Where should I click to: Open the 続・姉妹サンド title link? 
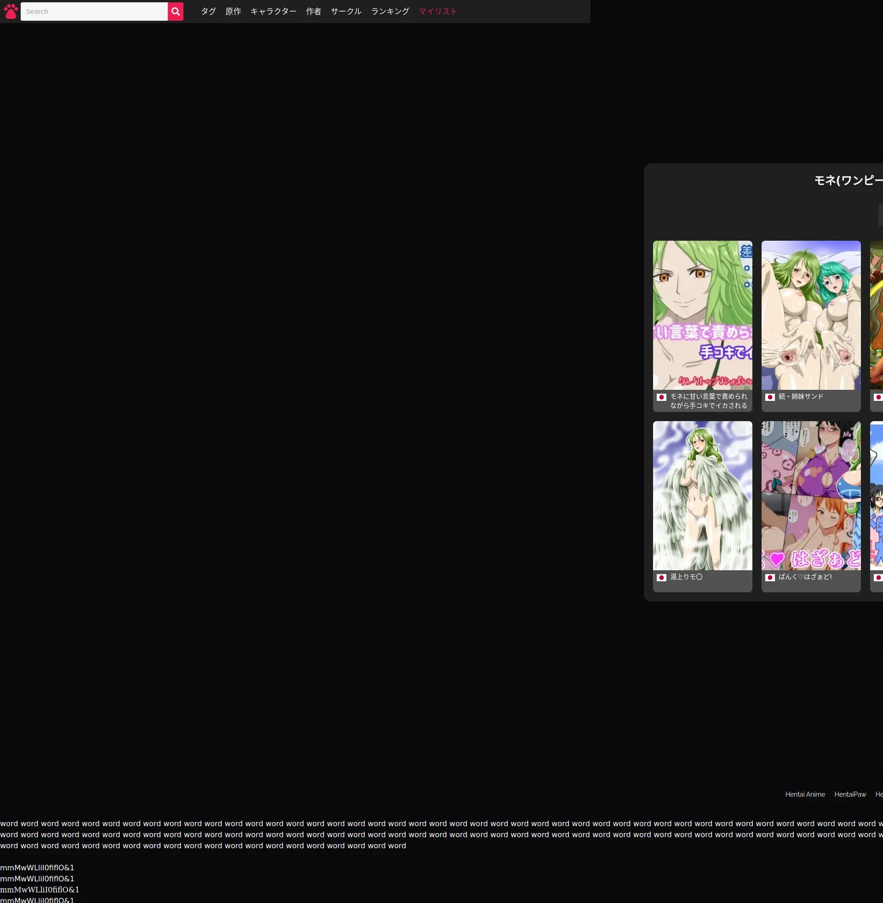pos(801,396)
